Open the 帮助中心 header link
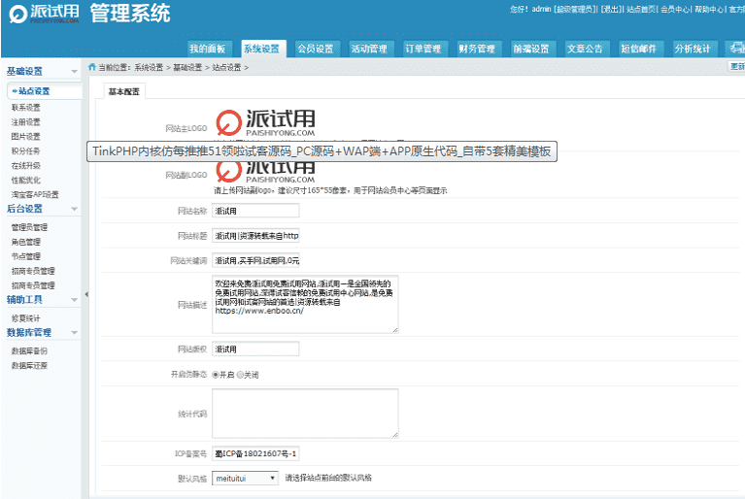The width and height of the screenshot is (745, 499). [x=709, y=10]
